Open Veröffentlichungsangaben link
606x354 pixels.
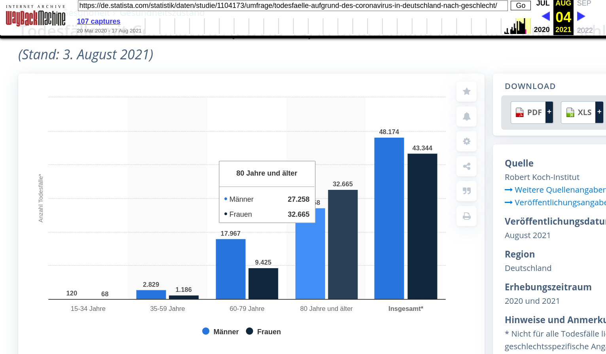555,203
